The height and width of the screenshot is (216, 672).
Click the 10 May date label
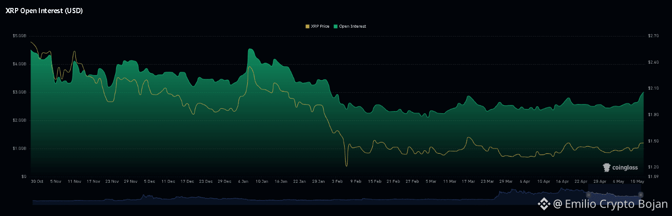pos(637,181)
